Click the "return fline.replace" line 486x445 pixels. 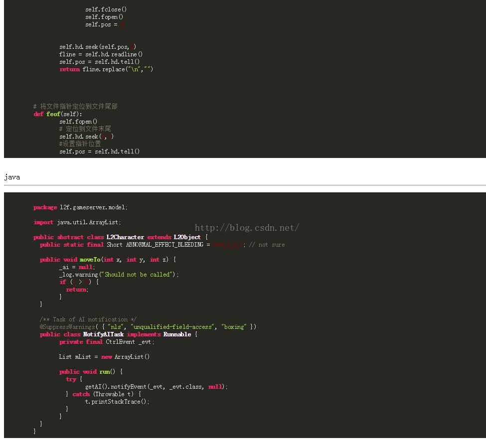point(106,69)
